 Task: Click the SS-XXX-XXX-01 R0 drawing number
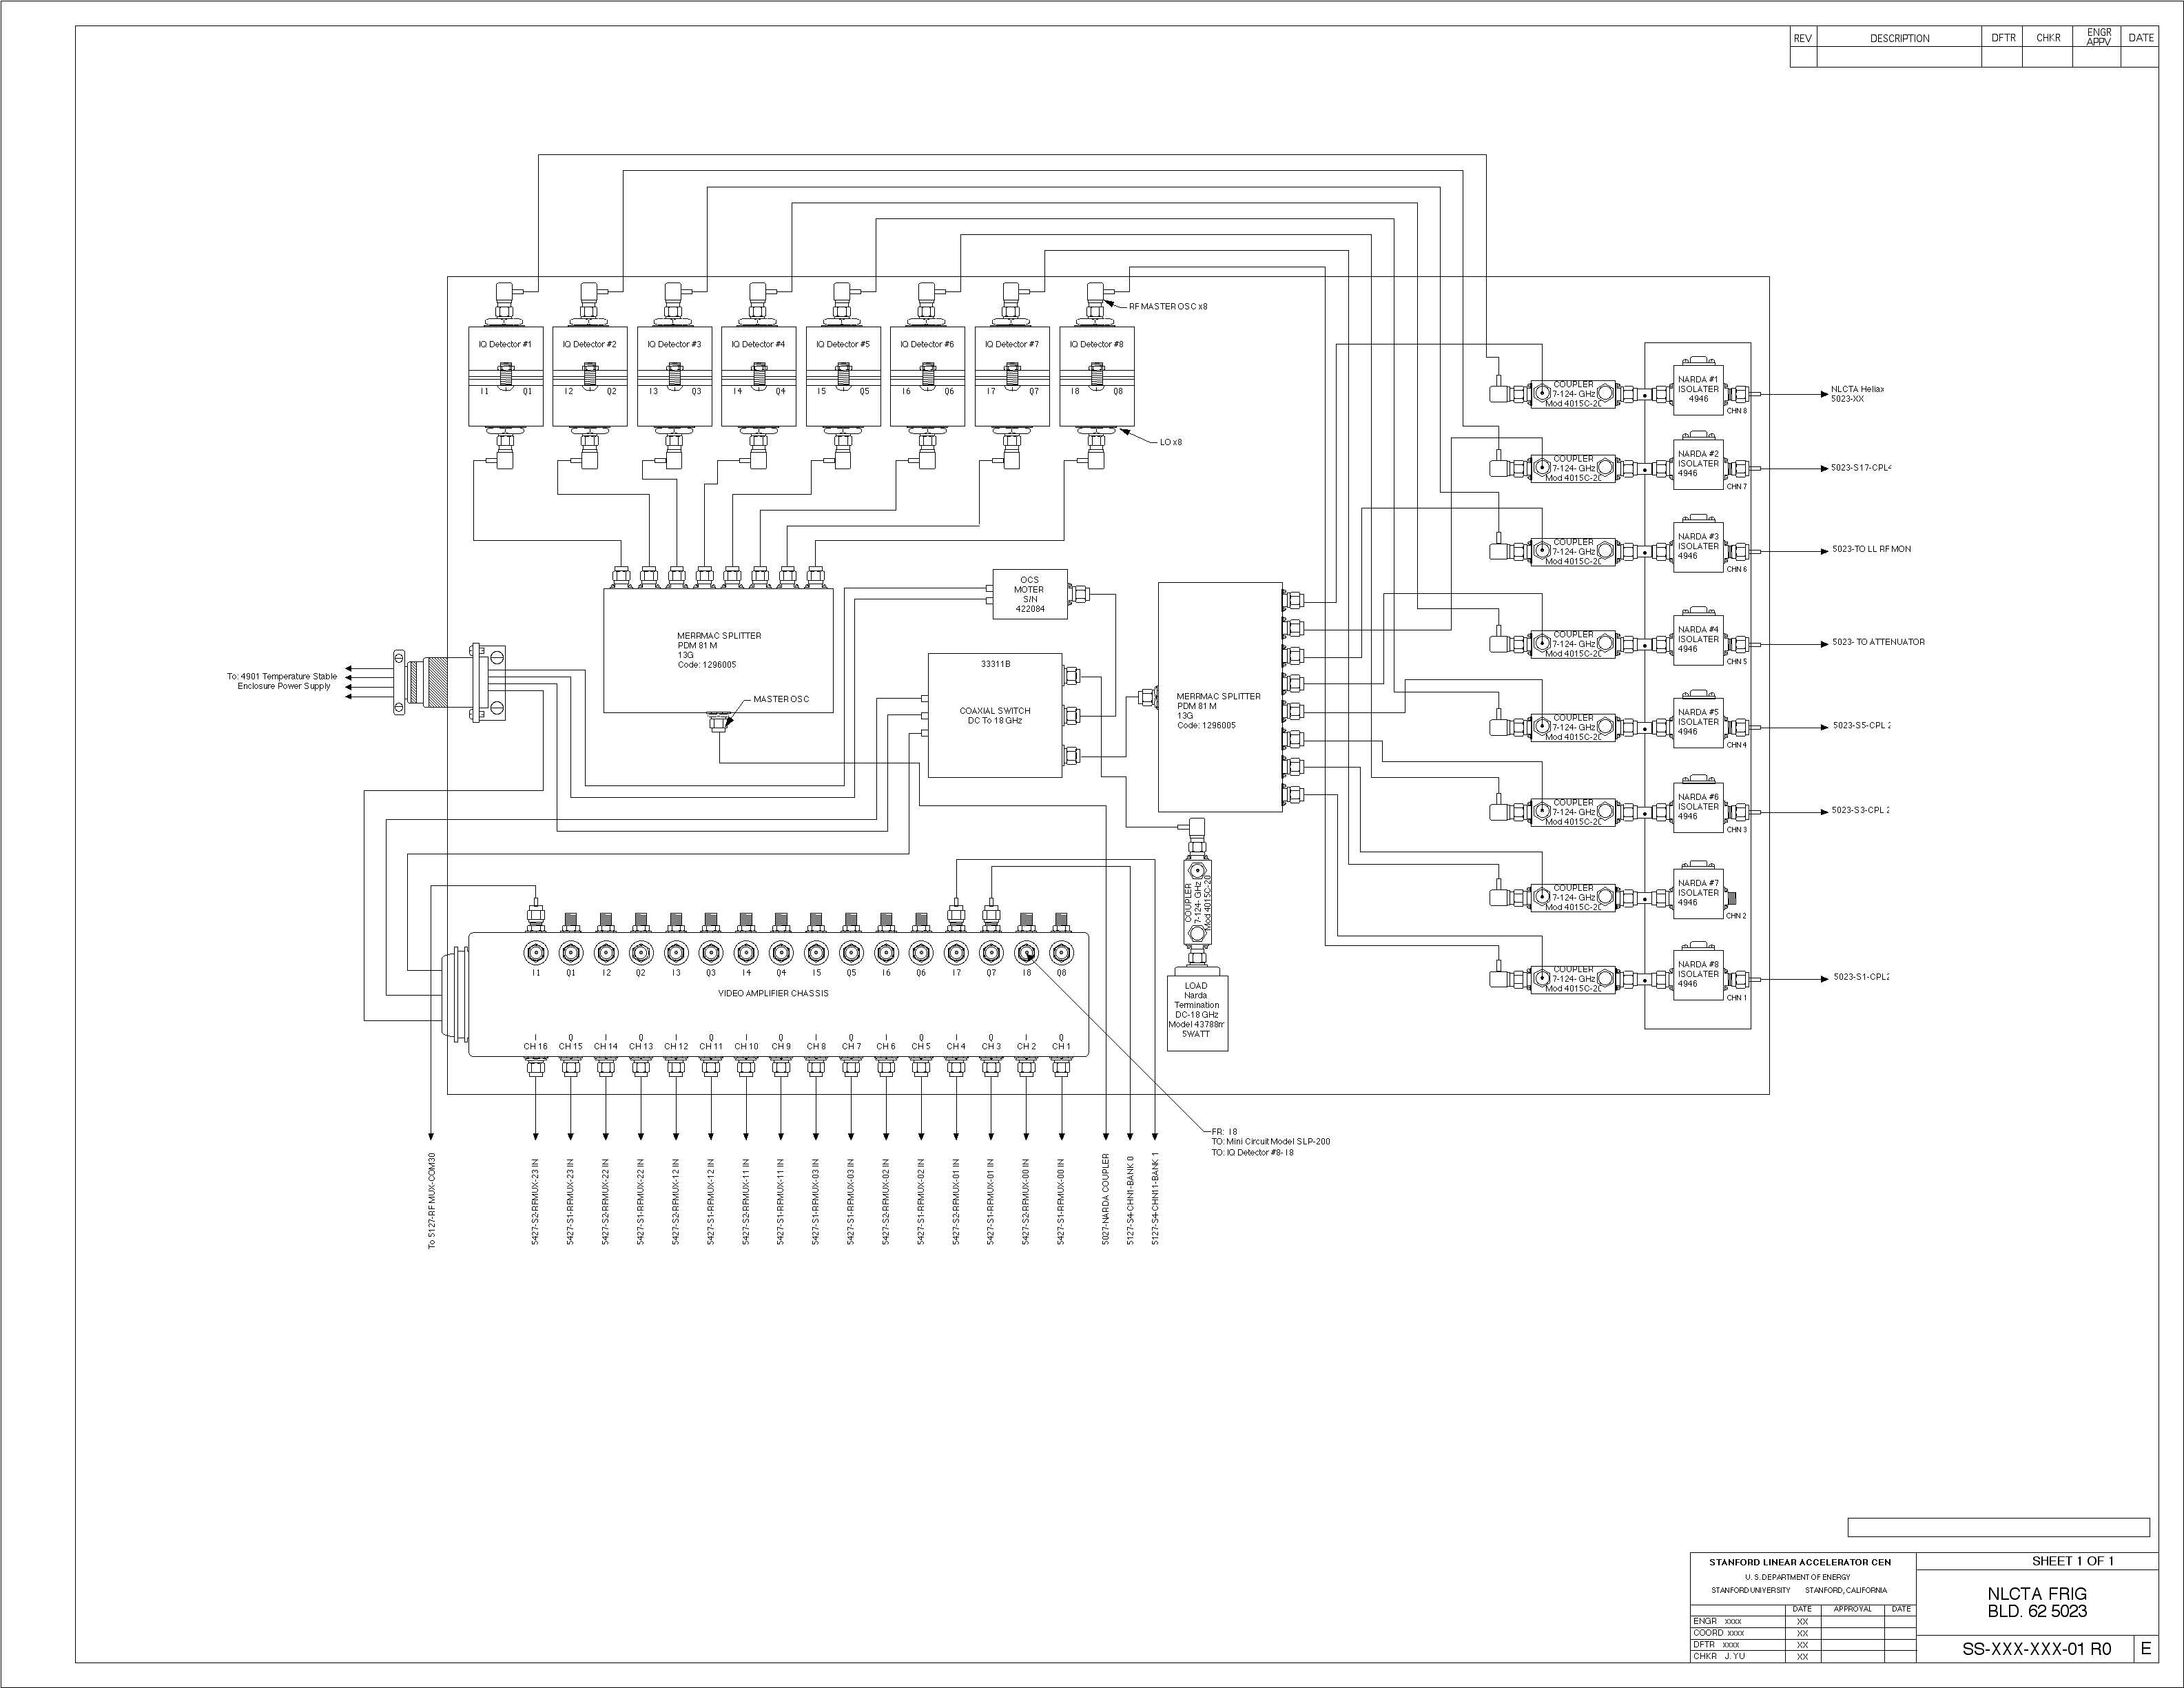pos(2036,1650)
